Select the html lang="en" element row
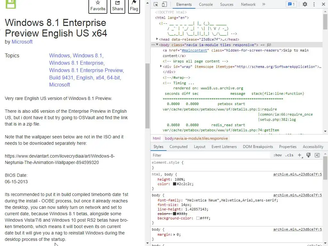 click(172, 18)
